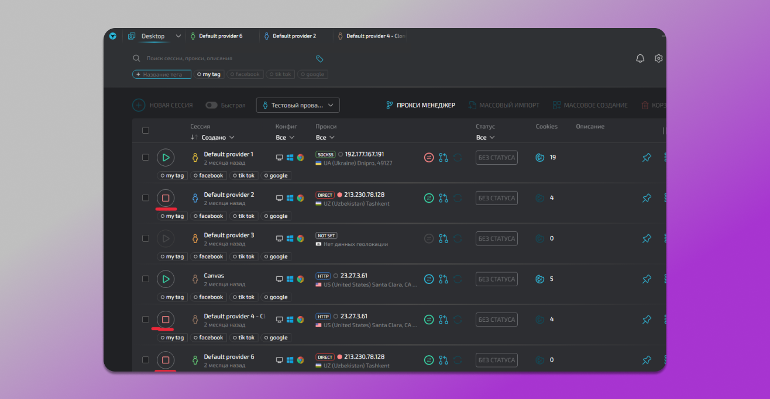Check proxy icon for Default provider 2
The width and height of the screenshot is (770, 399).
pos(429,198)
